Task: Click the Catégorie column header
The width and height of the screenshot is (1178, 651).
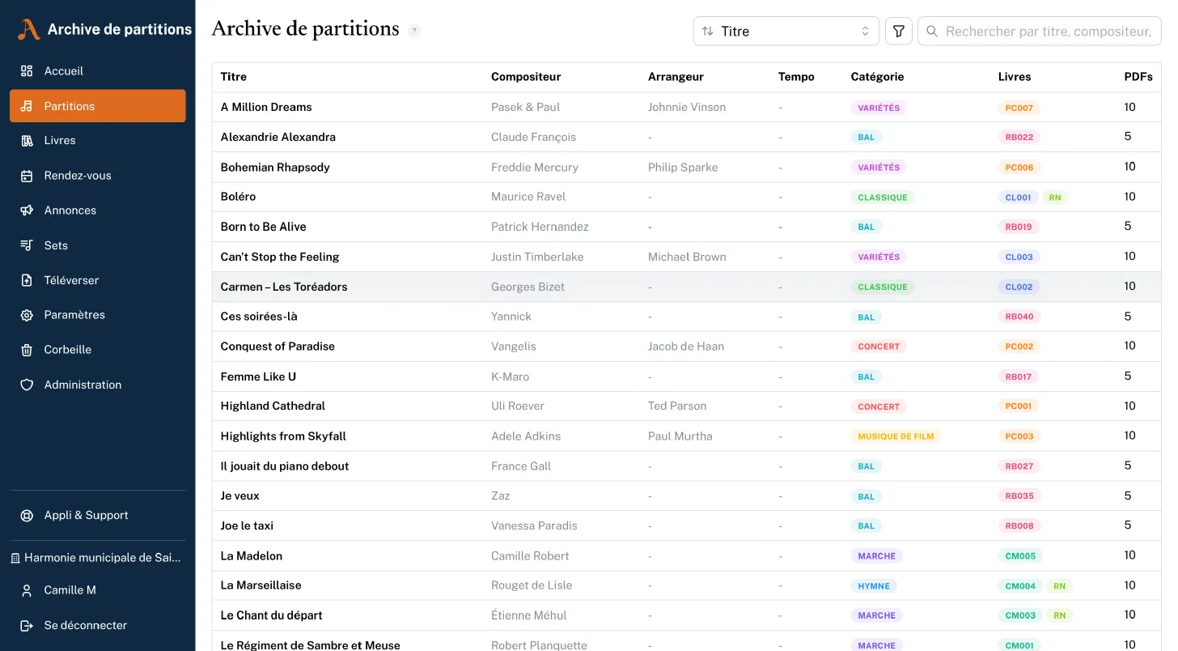Action: (877, 77)
